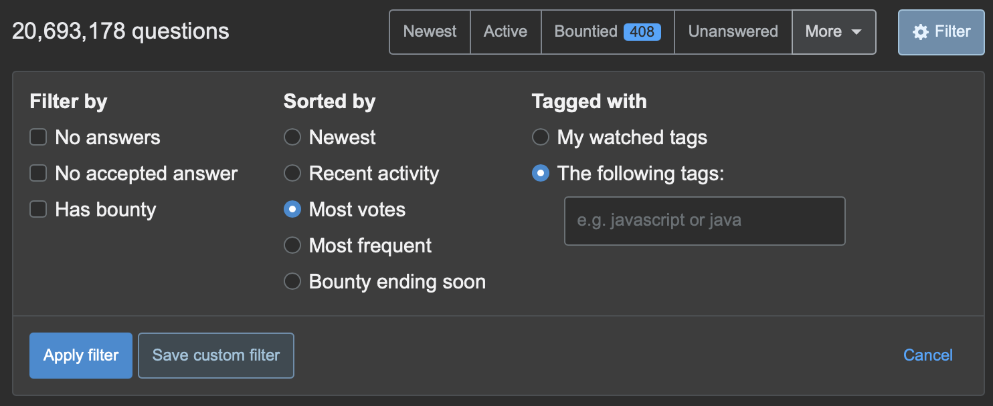The width and height of the screenshot is (993, 406).
Task: Select The following tags radio button
Action: pyautogui.click(x=541, y=174)
